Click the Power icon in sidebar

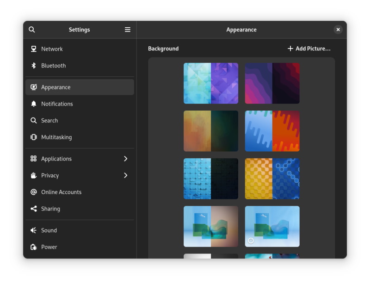click(34, 247)
